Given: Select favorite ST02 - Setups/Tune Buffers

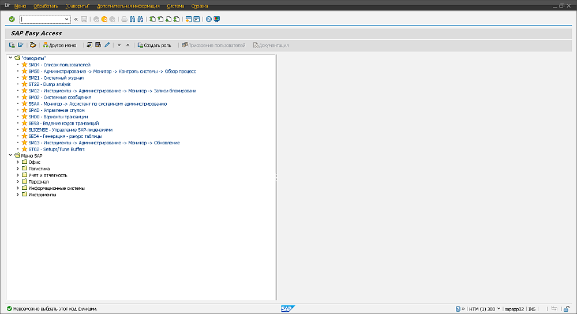Looking at the screenshot, I should tap(57, 149).
